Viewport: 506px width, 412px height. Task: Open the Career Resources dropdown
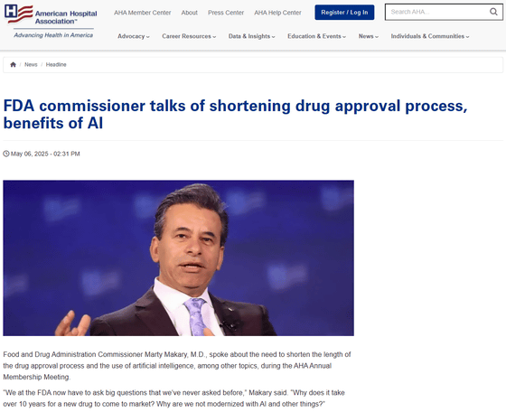click(x=189, y=36)
